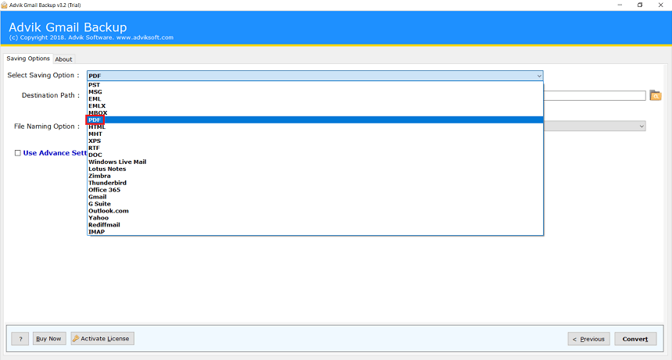The height and width of the screenshot is (360, 672).
Task: Choose HTML as saving format
Action: pyautogui.click(x=315, y=127)
